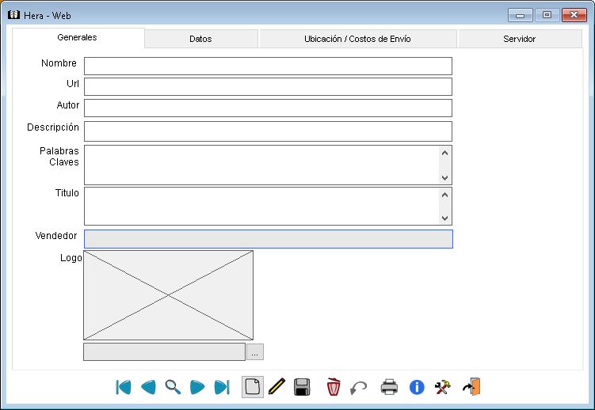Click the pencil edit icon
This screenshot has height=410, width=595.
[277, 387]
